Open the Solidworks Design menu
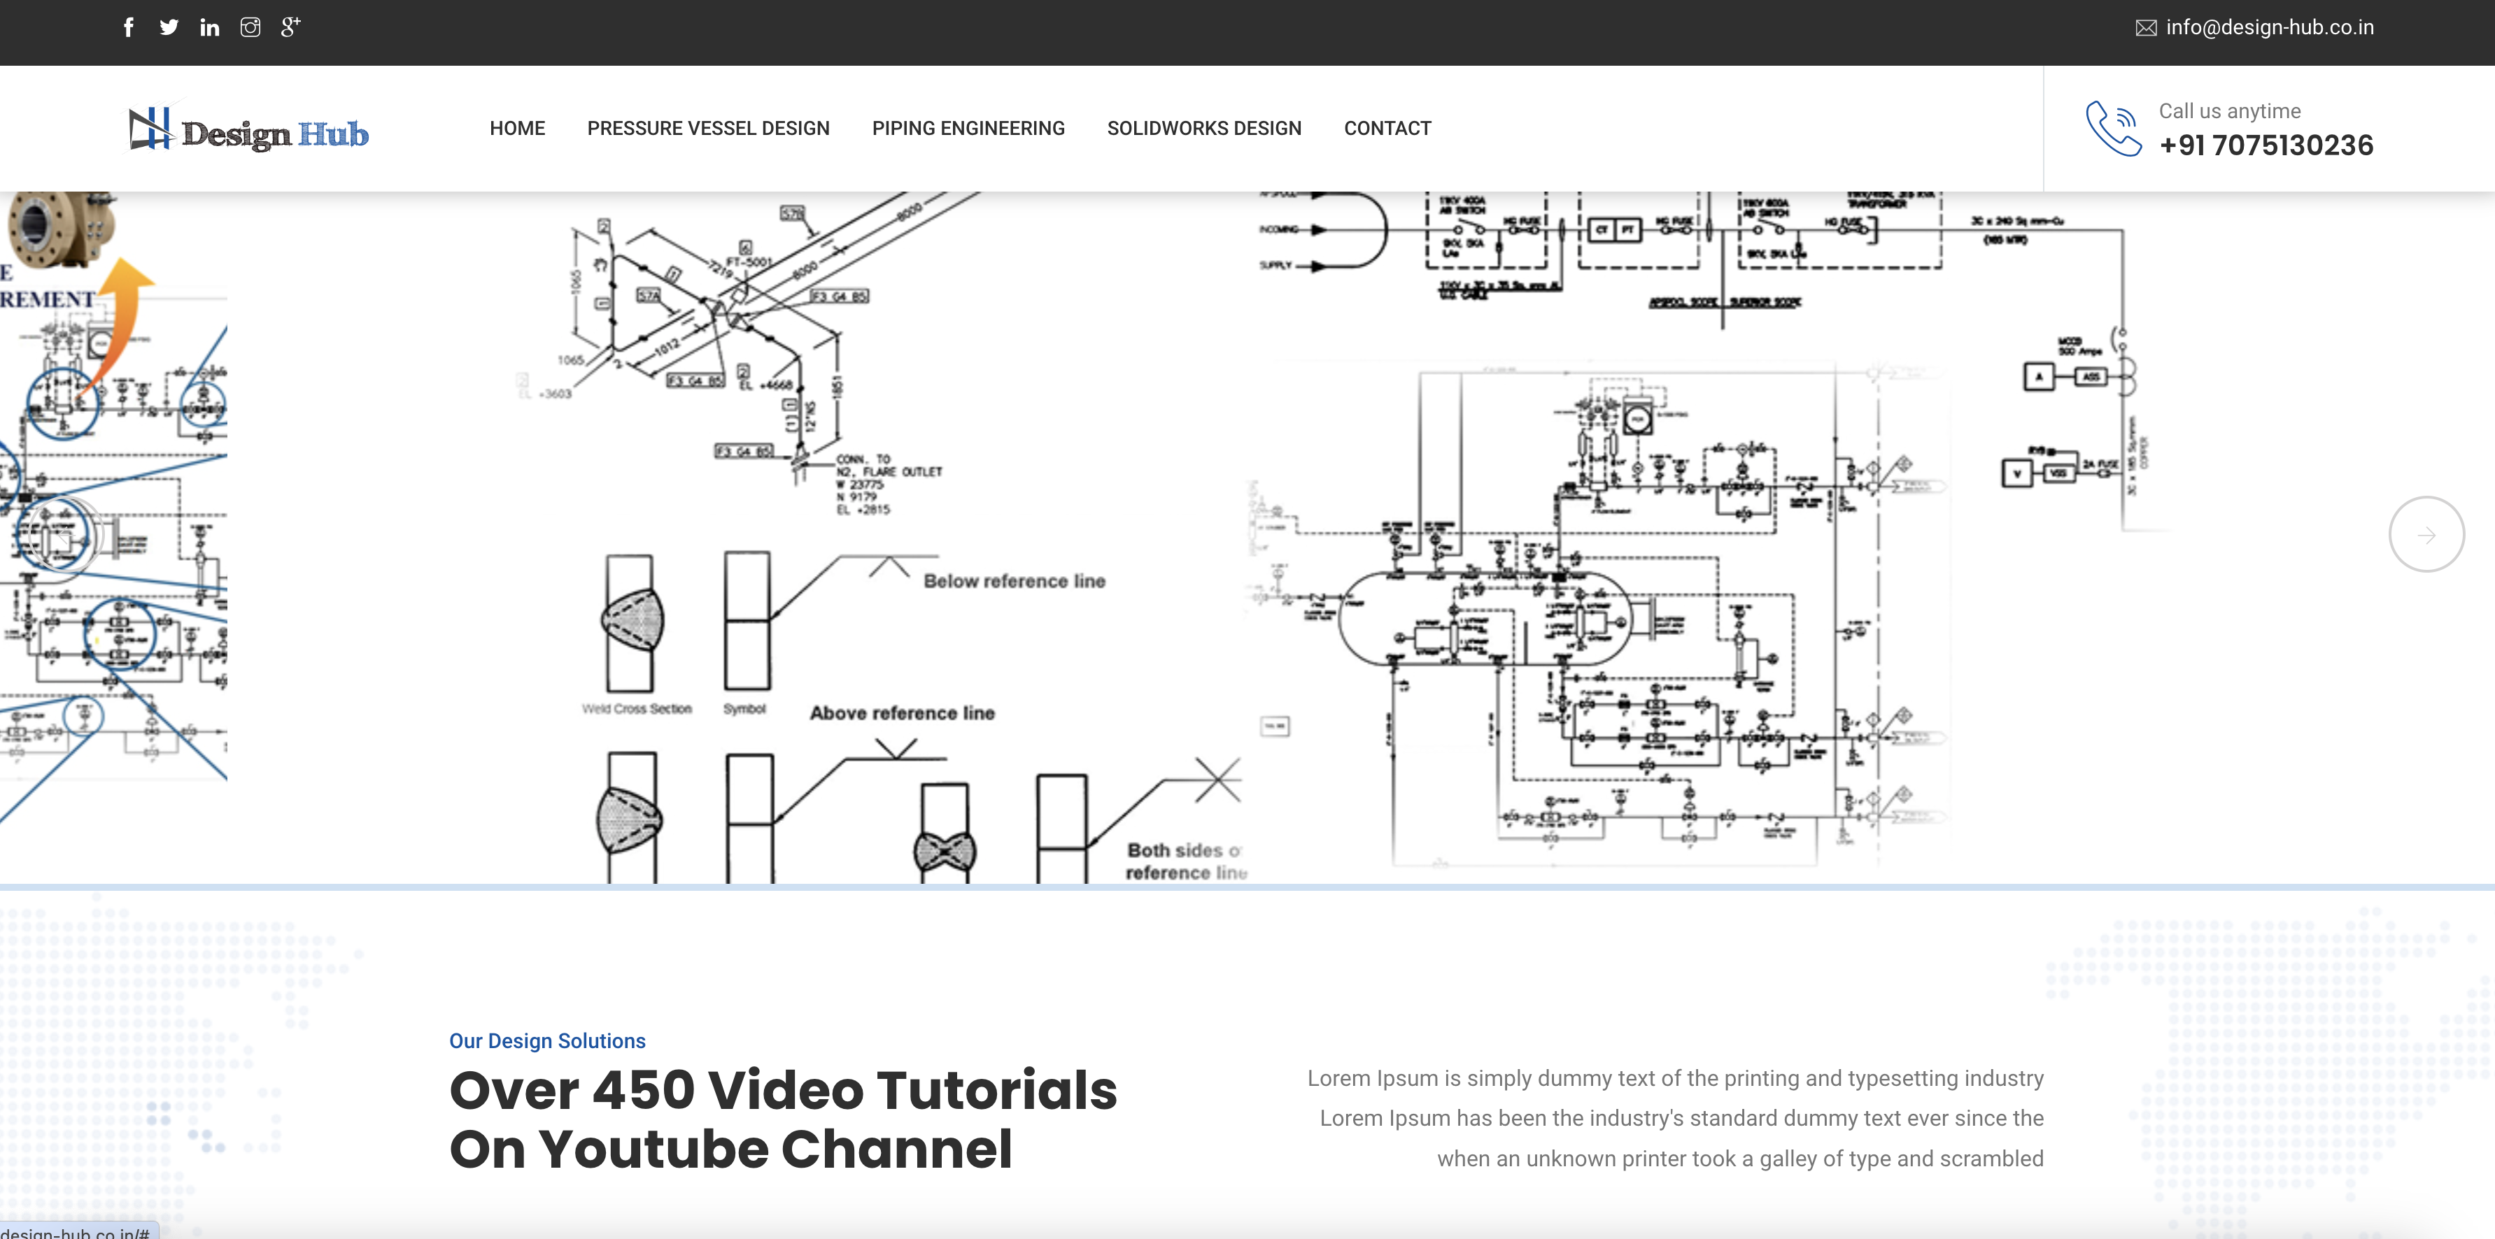Image resolution: width=2495 pixels, height=1239 pixels. 1204,129
